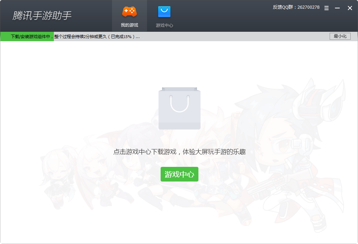The width and height of the screenshot is (358, 244).
Task: Click the 最小化 button in progress bar
Action: pyautogui.click(x=340, y=36)
